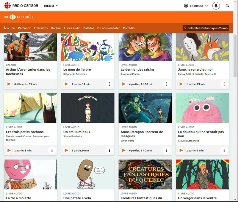Click Créatures fantastiques du Québec cover image
The image size is (238, 202).
(145, 174)
